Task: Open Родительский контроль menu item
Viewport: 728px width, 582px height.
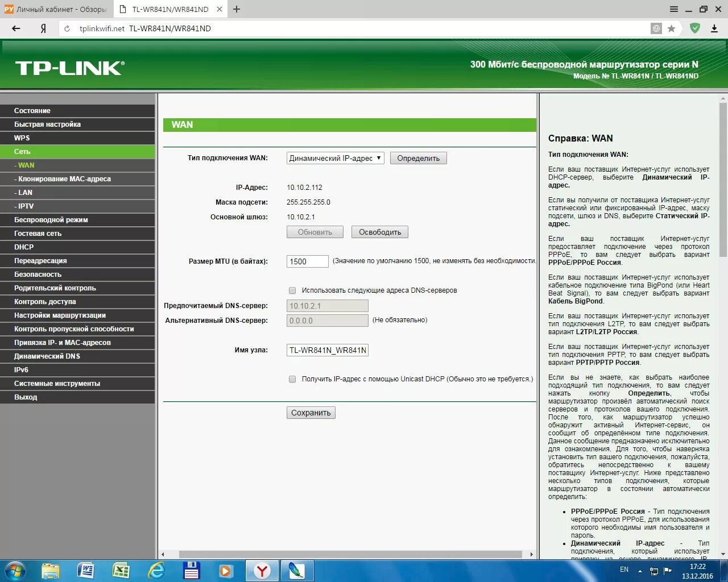Action: tap(77, 288)
